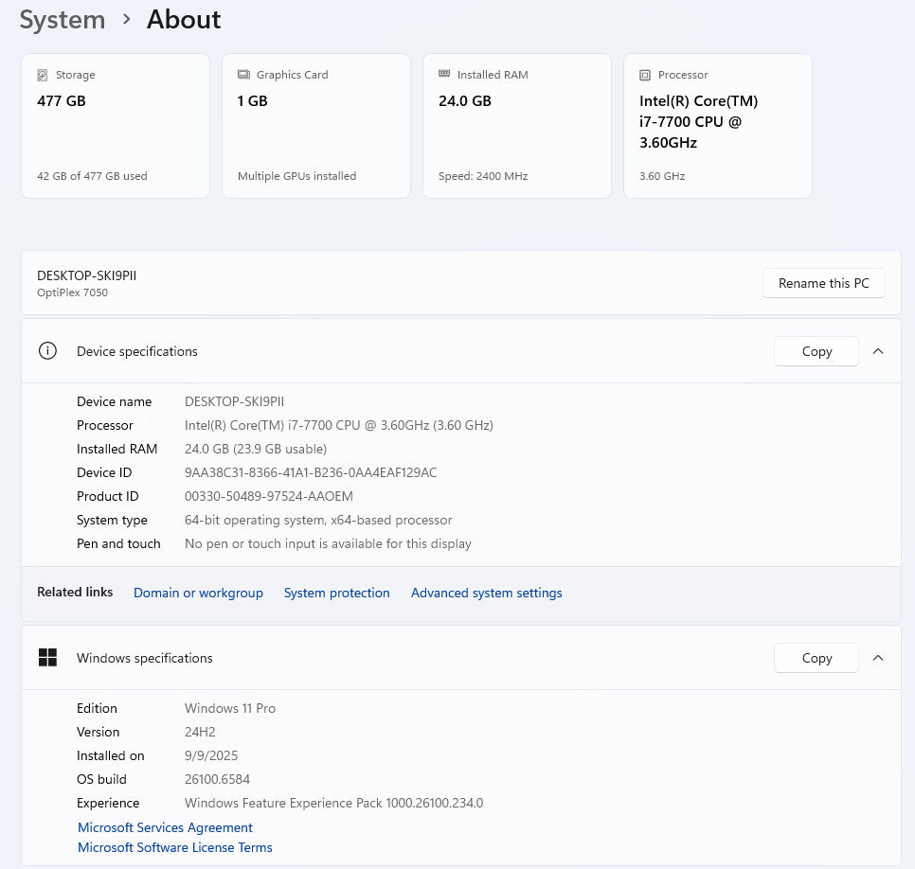Click the Graphics Card icon

coord(242,75)
